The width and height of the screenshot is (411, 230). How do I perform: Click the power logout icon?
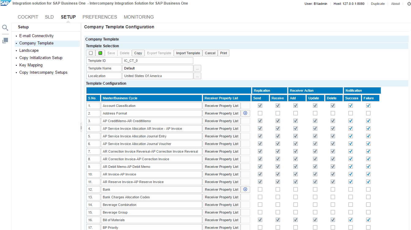[x=409, y=4]
